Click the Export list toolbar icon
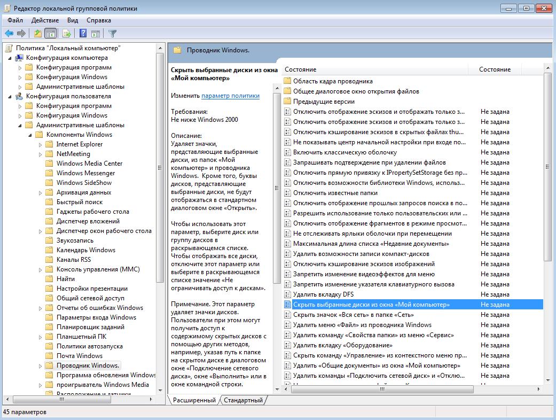 (x=67, y=34)
